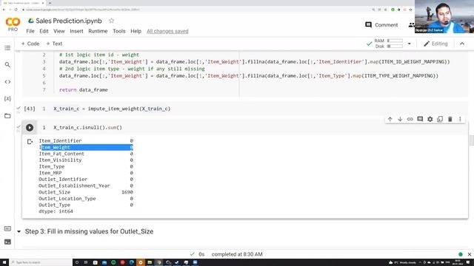Open the Files folder panel

(x=7, y=116)
